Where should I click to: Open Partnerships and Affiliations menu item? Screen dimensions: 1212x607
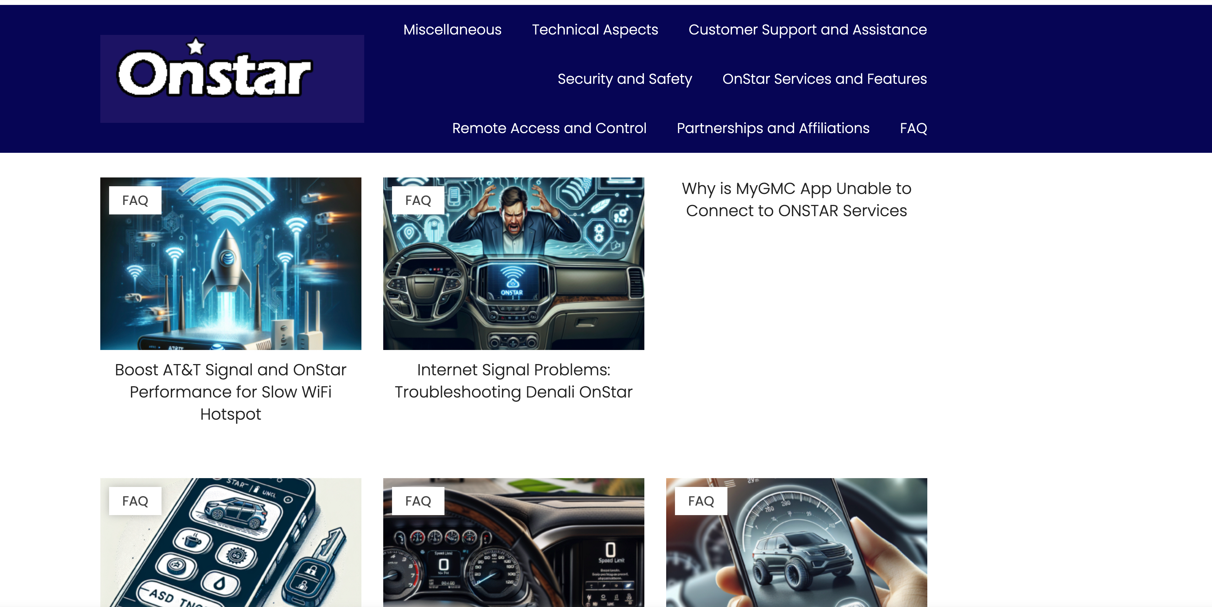pyautogui.click(x=773, y=128)
